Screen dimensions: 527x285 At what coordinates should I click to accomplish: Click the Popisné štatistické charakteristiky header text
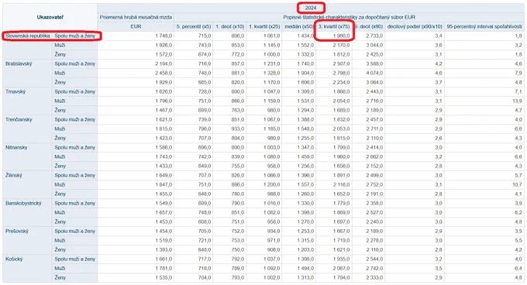pos(349,17)
